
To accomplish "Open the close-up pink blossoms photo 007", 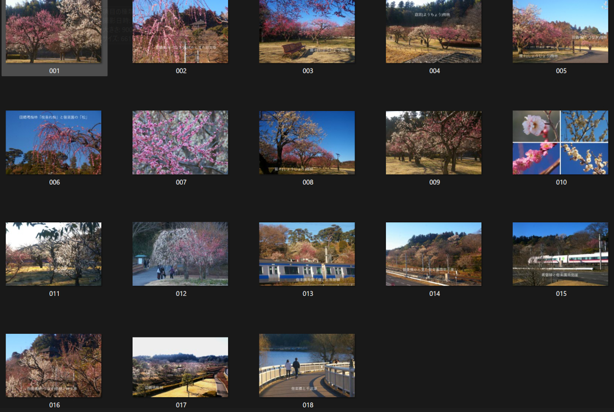I will pos(180,143).
